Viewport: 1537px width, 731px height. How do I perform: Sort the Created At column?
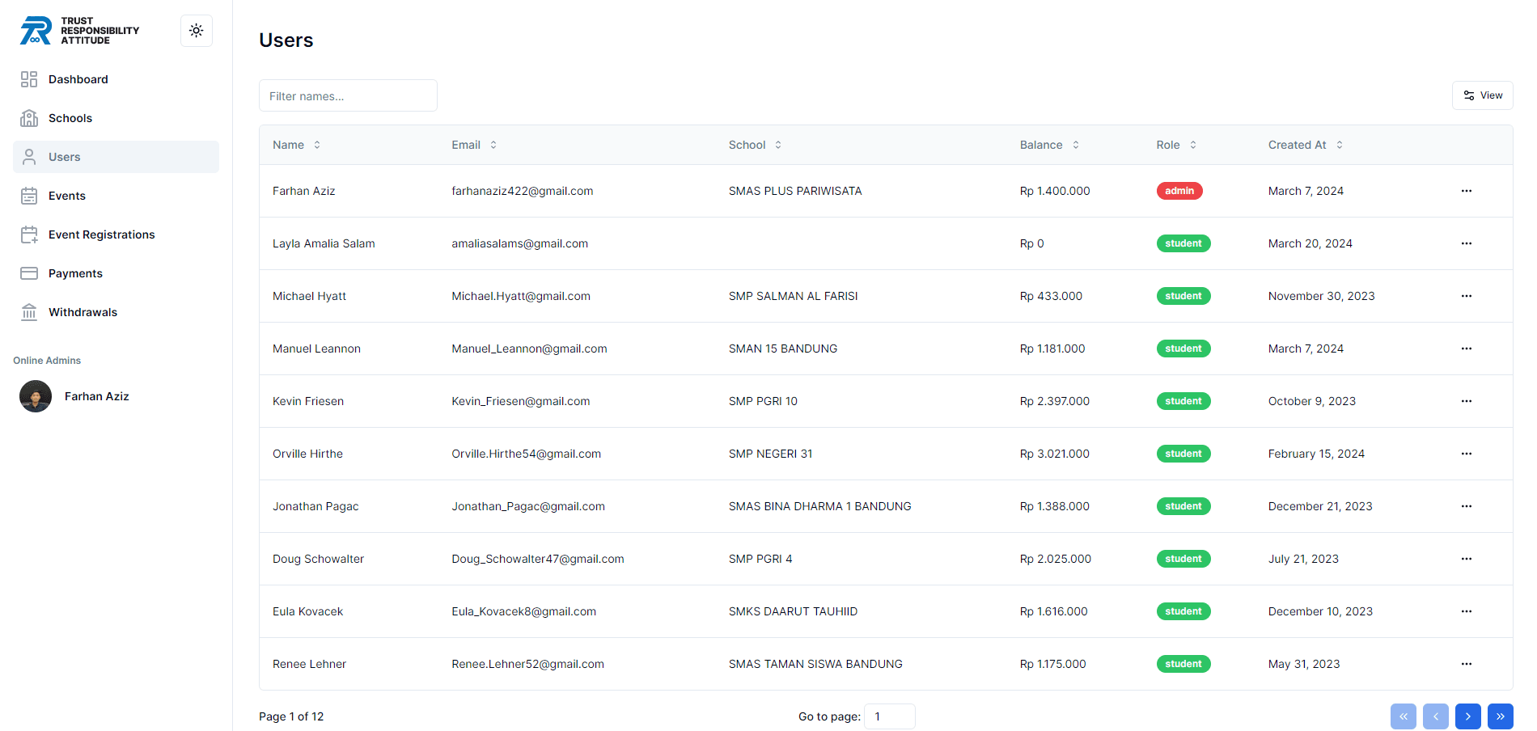pyautogui.click(x=1304, y=145)
